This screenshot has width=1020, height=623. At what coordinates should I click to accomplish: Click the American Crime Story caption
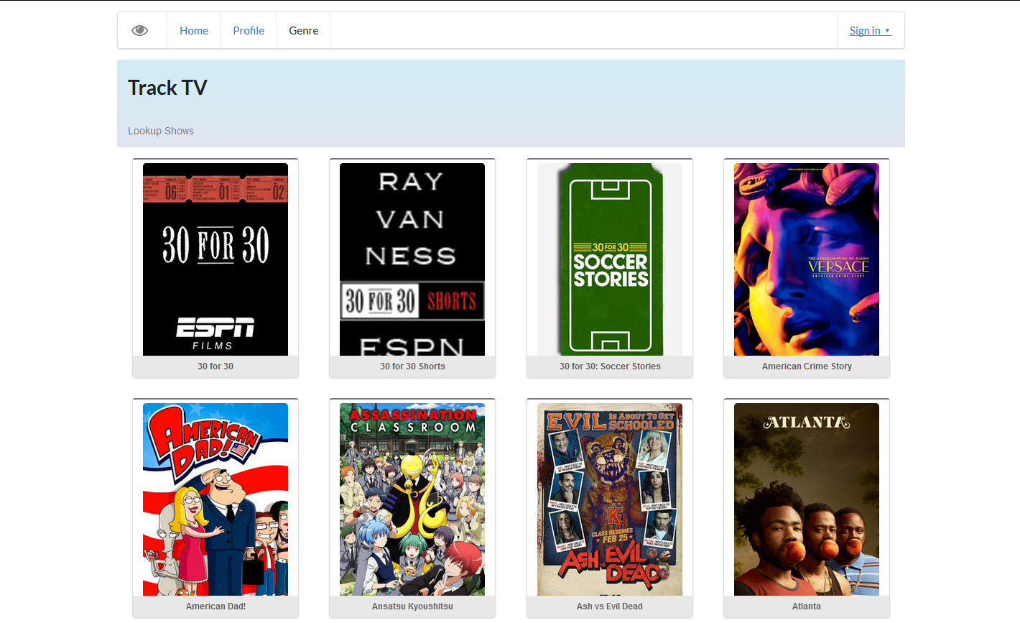pos(807,366)
